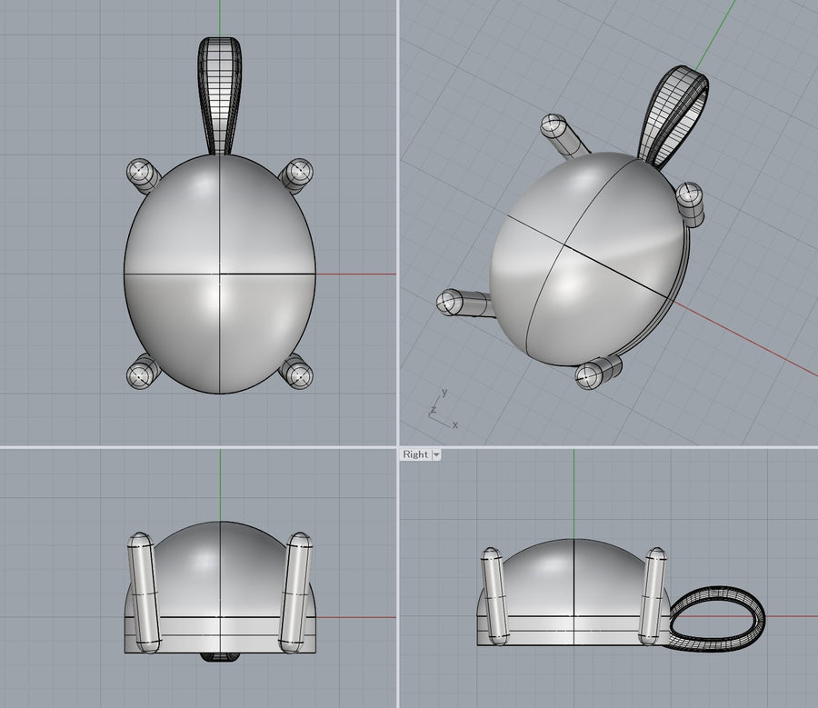
Task: Select the upper-right prong in the top-left viewport
Action: coord(296,173)
